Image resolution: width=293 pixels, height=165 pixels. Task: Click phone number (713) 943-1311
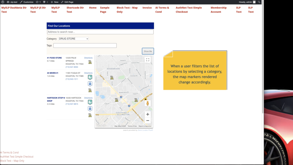(x=72, y=79)
